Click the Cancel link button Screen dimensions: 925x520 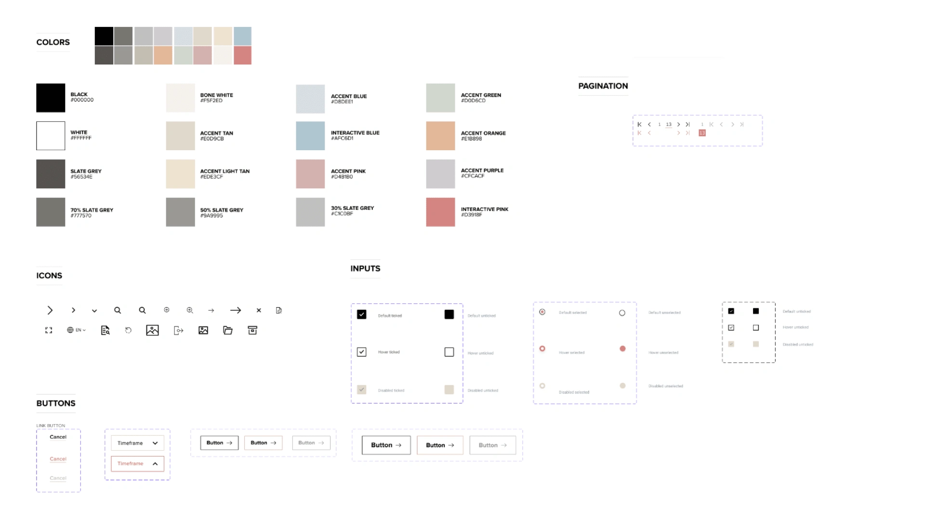(x=58, y=437)
